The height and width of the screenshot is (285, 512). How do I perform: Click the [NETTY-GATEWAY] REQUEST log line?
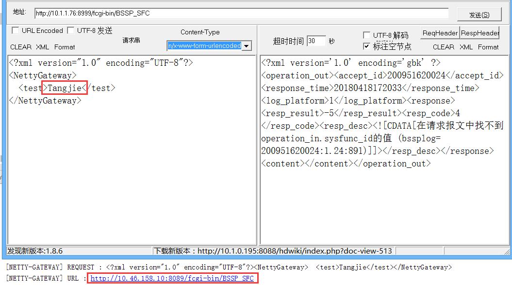[229, 268]
